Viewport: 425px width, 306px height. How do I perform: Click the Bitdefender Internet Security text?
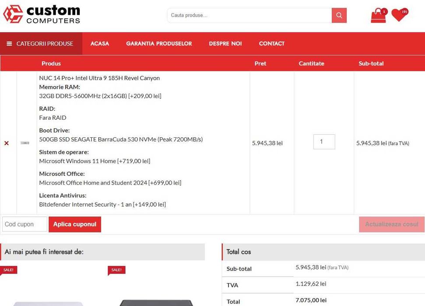click(102, 205)
